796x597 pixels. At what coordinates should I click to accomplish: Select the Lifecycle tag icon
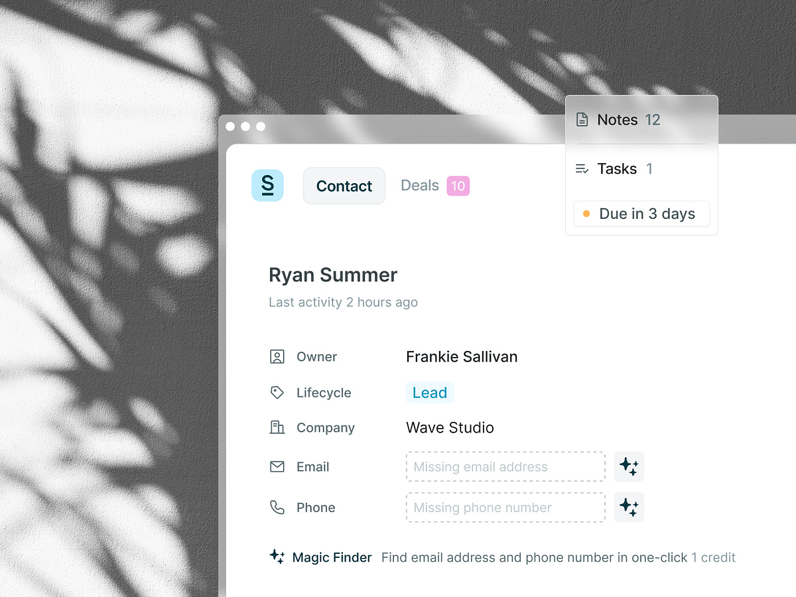pos(277,392)
